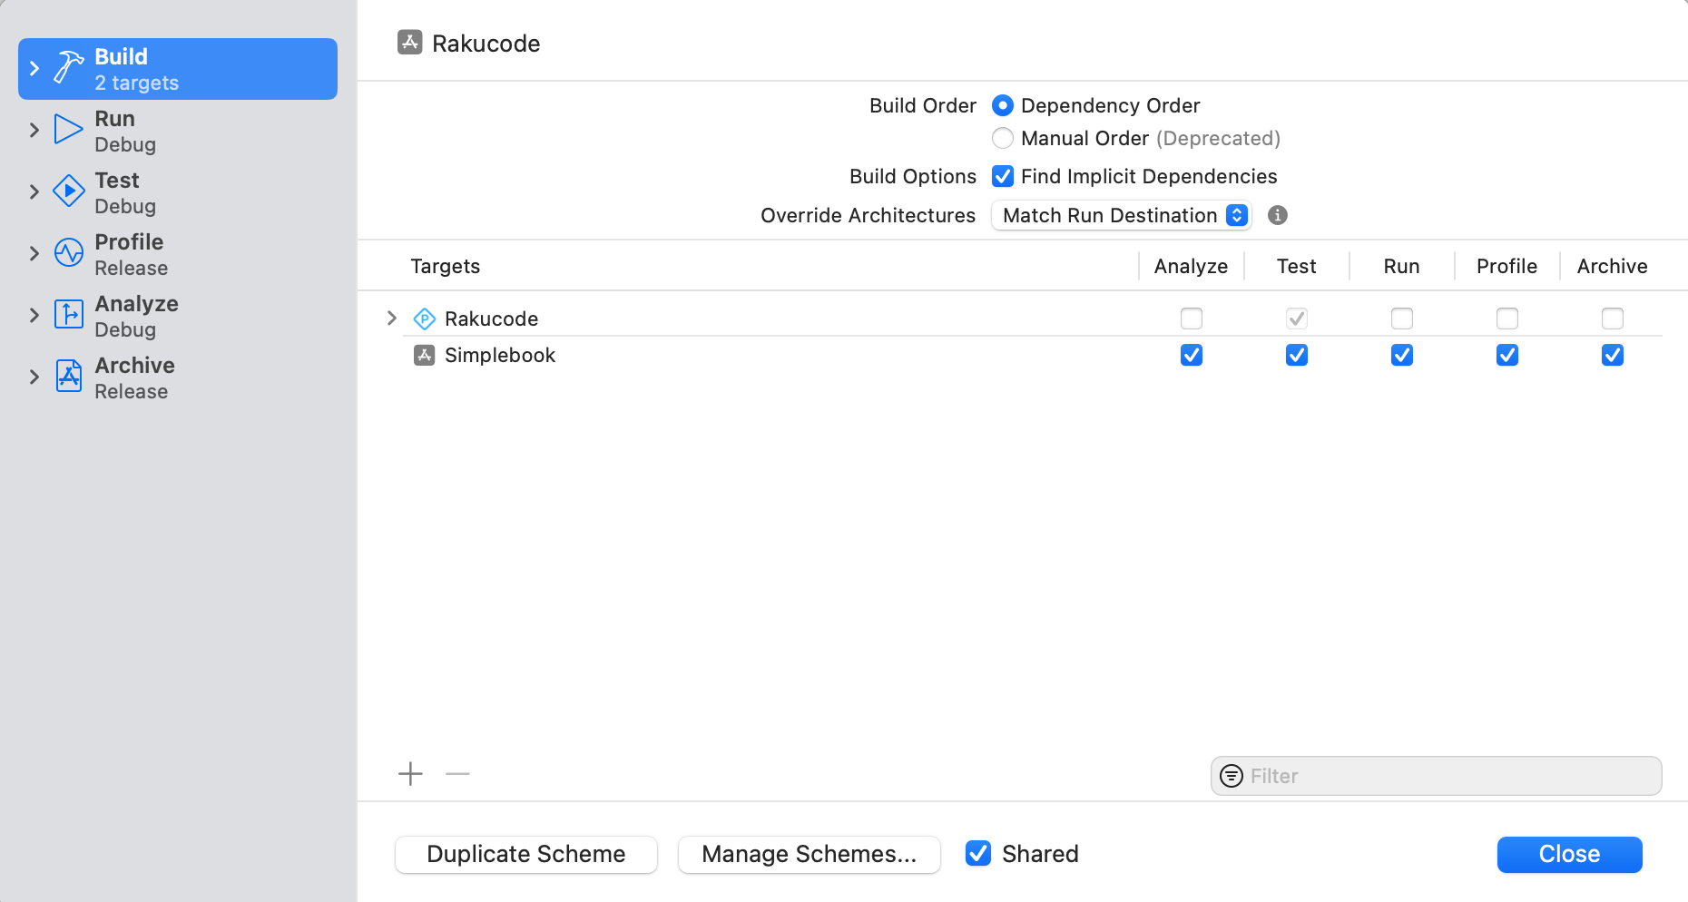
Task: Click the Archive icon in sidebar
Action: [x=69, y=377]
